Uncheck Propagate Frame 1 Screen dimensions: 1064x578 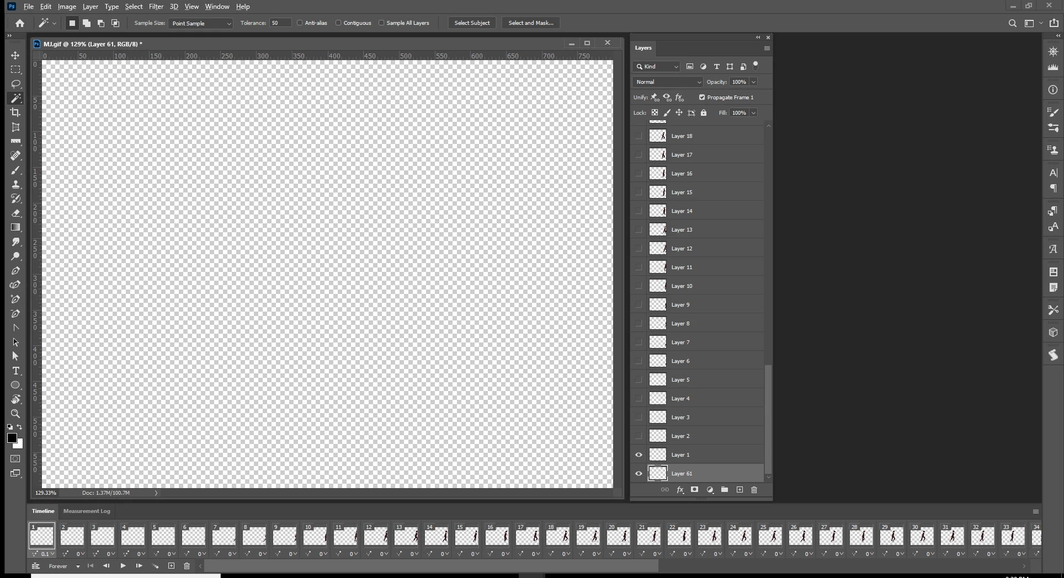[x=702, y=97]
